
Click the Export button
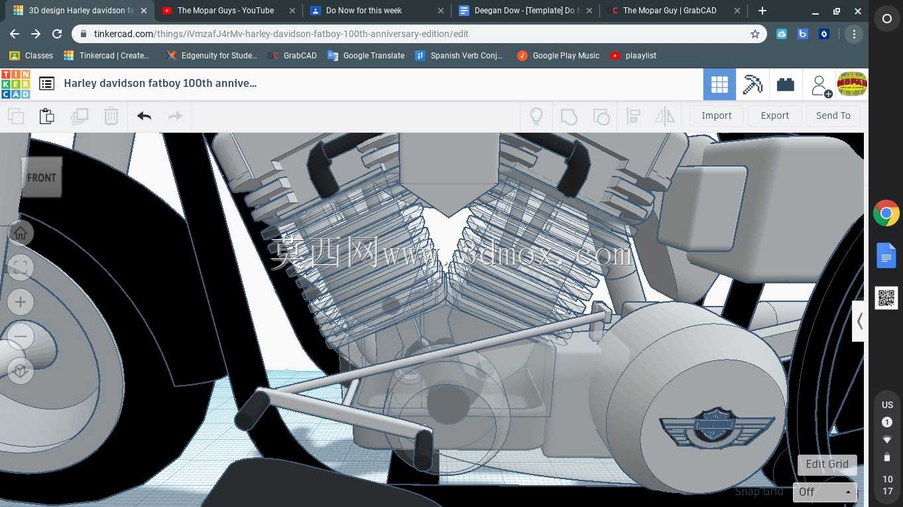click(x=775, y=115)
